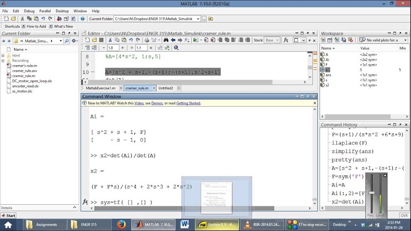411x231 pixels.
Task: Open the Matlab_Simu... folder path dropdown
Action: click(x=61, y=41)
